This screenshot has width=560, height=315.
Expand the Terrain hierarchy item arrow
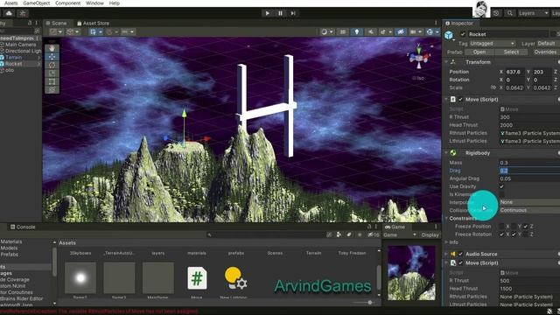(x=38, y=57)
